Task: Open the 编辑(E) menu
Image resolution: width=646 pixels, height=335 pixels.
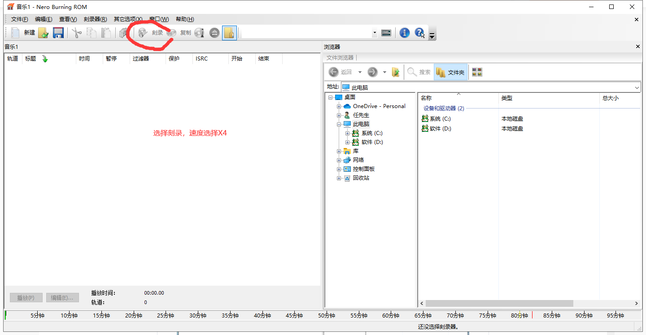Action: (x=44, y=19)
